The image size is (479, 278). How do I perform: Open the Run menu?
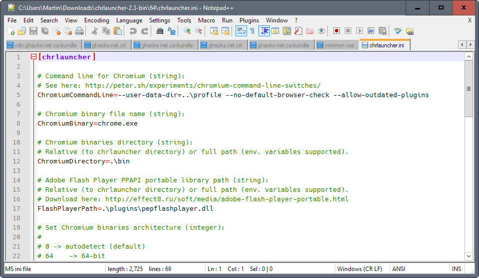pyautogui.click(x=227, y=20)
